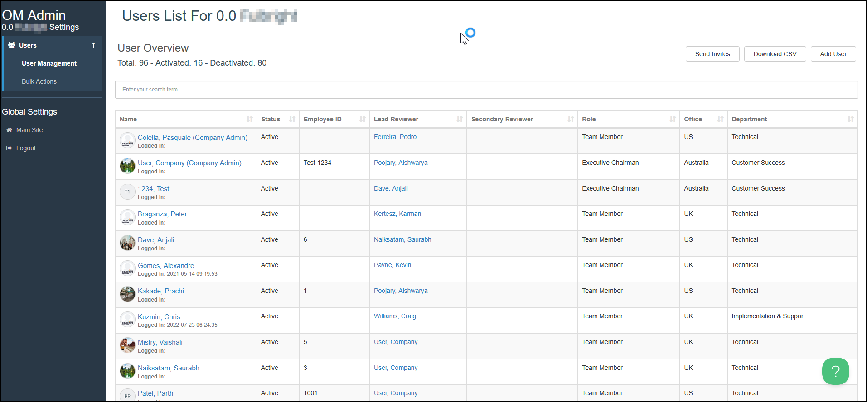The image size is (867, 402).
Task: Open User Management in sidebar
Action: [49, 63]
